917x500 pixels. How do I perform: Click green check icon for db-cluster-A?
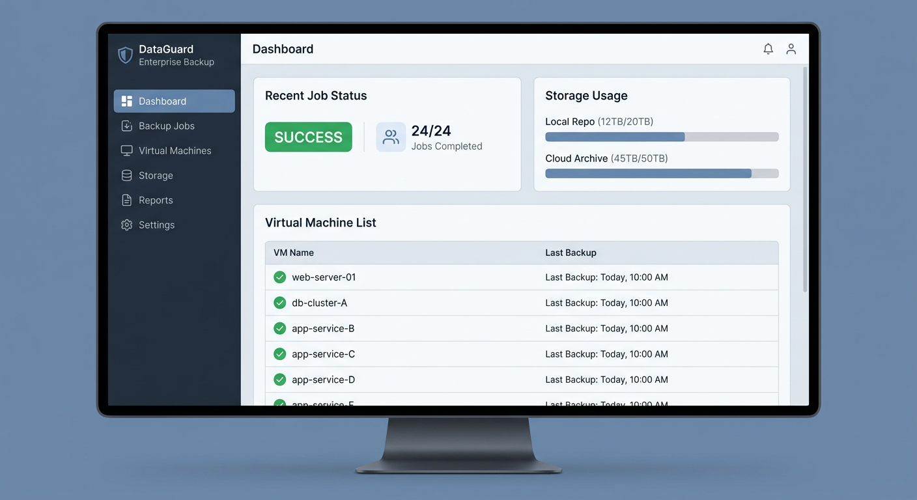tap(280, 303)
